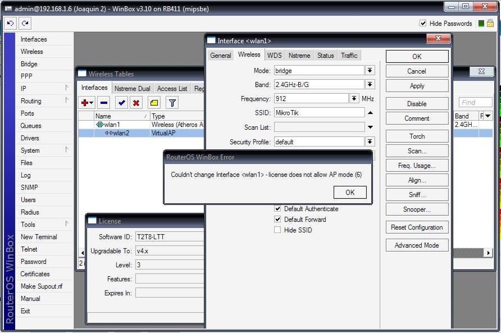This screenshot has width=501, height=333.
Task: Open New Terminal from sidebar
Action: (39, 237)
